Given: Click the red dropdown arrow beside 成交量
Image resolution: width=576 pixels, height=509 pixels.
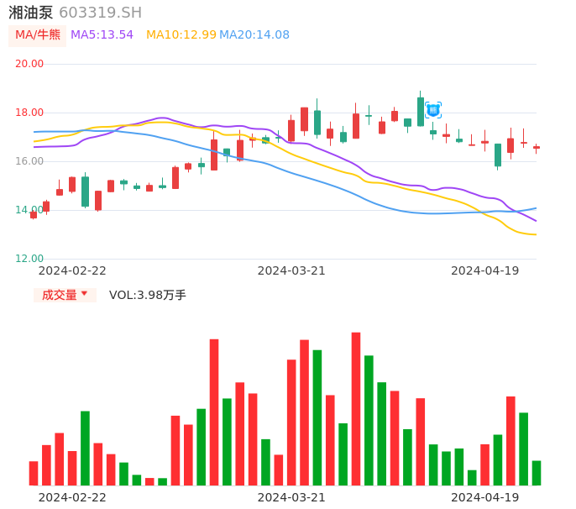Looking at the screenshot, I should pos(84,294).
